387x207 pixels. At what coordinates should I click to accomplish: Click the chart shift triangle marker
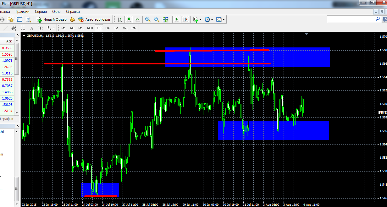pos(306,34)
